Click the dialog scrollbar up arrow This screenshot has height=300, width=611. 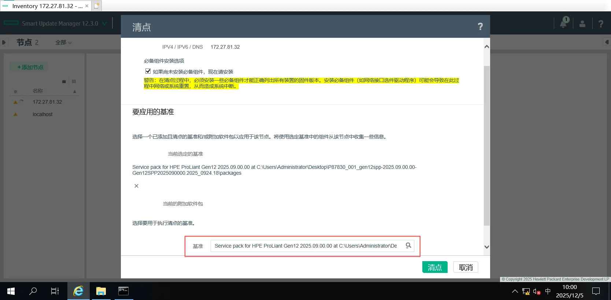pos(487,47)
